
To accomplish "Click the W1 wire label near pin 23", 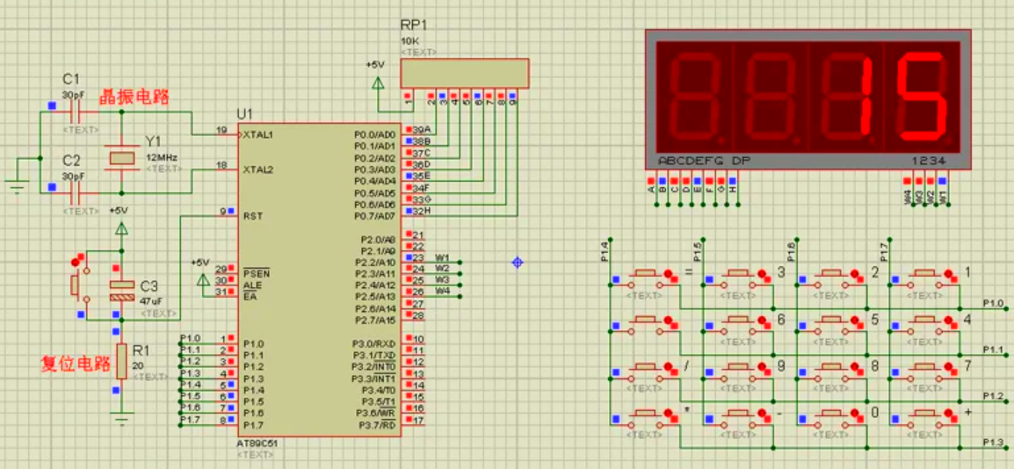I will click(442, 257).
